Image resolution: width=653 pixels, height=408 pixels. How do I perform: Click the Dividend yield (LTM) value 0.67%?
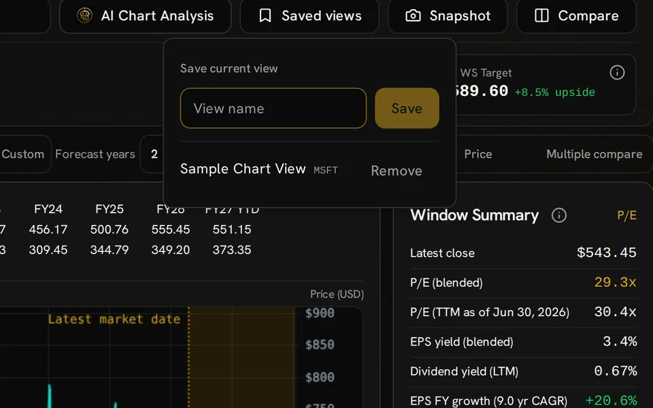coord(616,371)
